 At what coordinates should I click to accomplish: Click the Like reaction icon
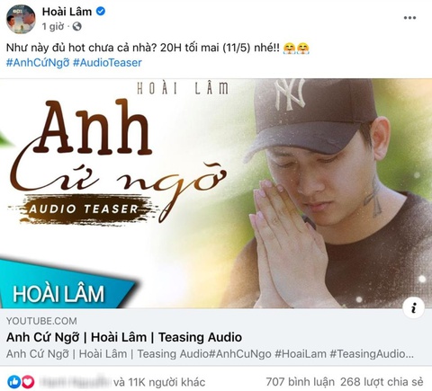[x=13, y=382]
